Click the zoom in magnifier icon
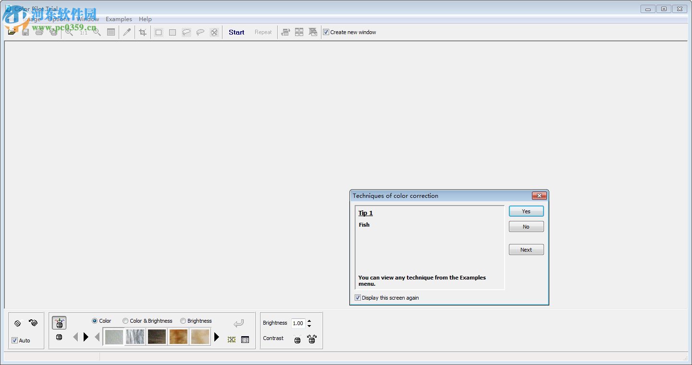Viewport: 692px width, 365px height. tap(69, 32)
